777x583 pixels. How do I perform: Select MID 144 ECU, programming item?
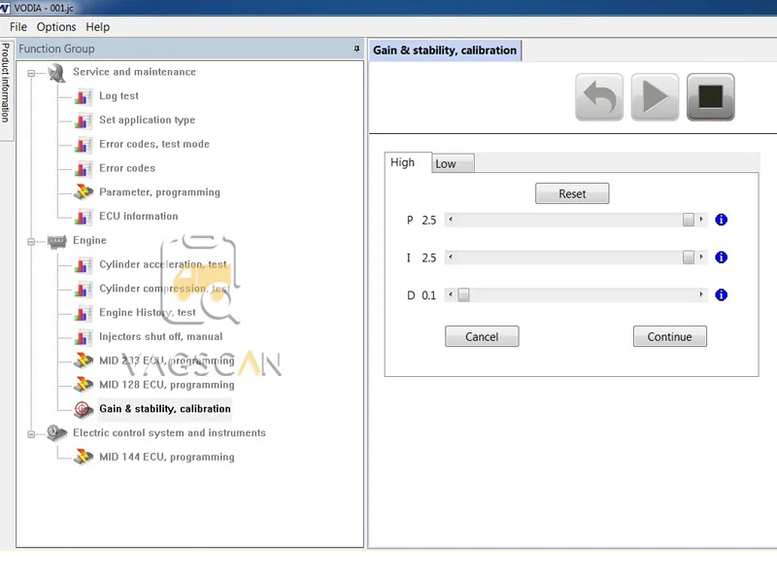[x=166, y=457]
